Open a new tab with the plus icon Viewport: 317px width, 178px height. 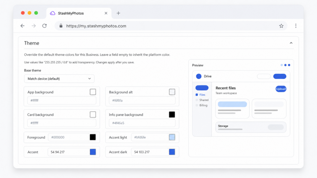[118, 13]
